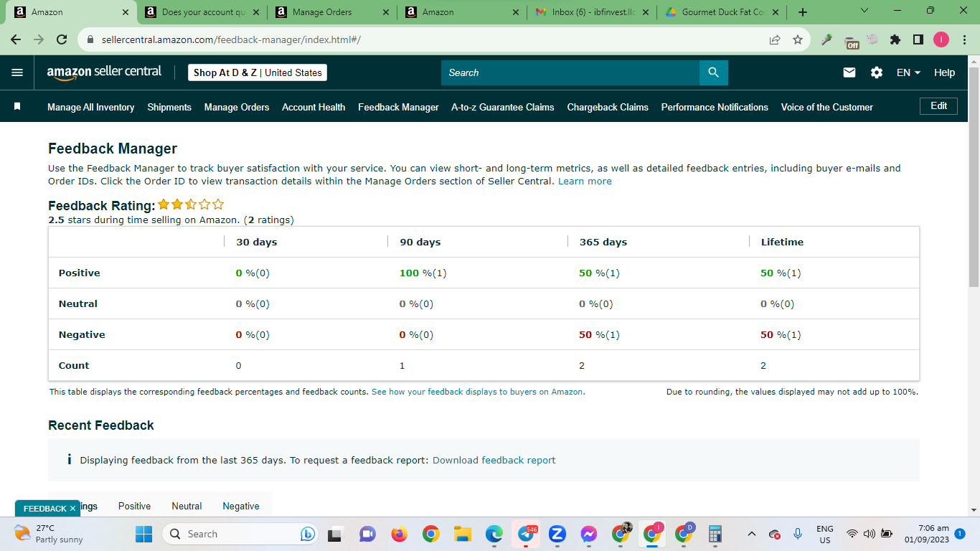Image resolution: width=980 pixels, height=551 pixels.
Task: Expand the EN language dropdown
Action: point(908,72)
